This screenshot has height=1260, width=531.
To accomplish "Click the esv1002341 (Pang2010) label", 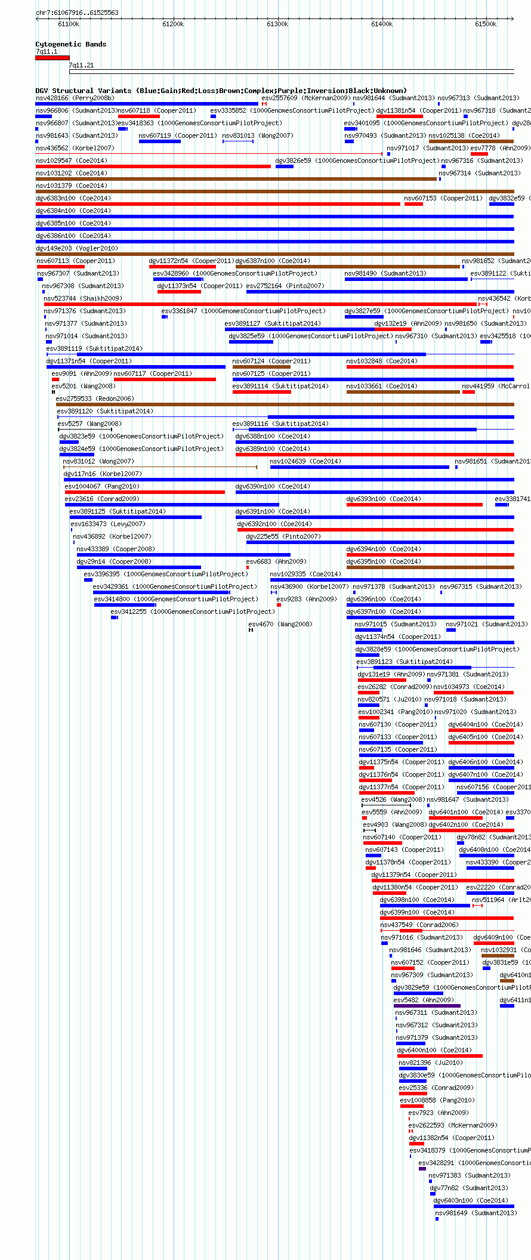I will 396,712.
